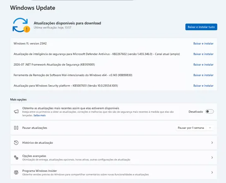The width and height of the screenshot is (226, 183).
Task: Click the KB2267602 Defender Antivirus update text
Action: point(97,54)
